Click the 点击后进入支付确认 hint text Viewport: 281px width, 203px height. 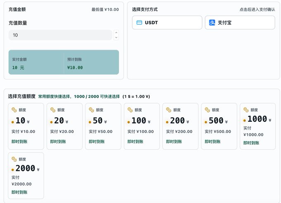[x=257, y=9]
